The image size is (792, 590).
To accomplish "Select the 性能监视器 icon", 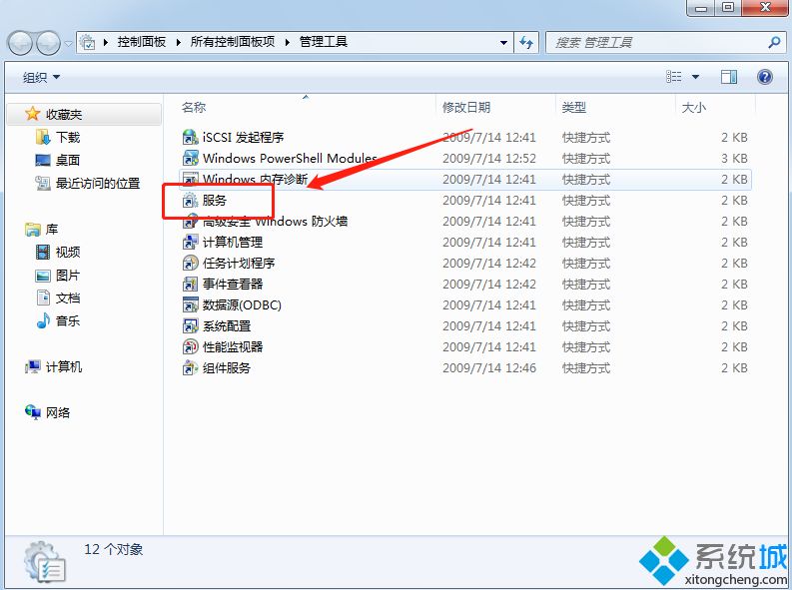I will pos(190,346).
